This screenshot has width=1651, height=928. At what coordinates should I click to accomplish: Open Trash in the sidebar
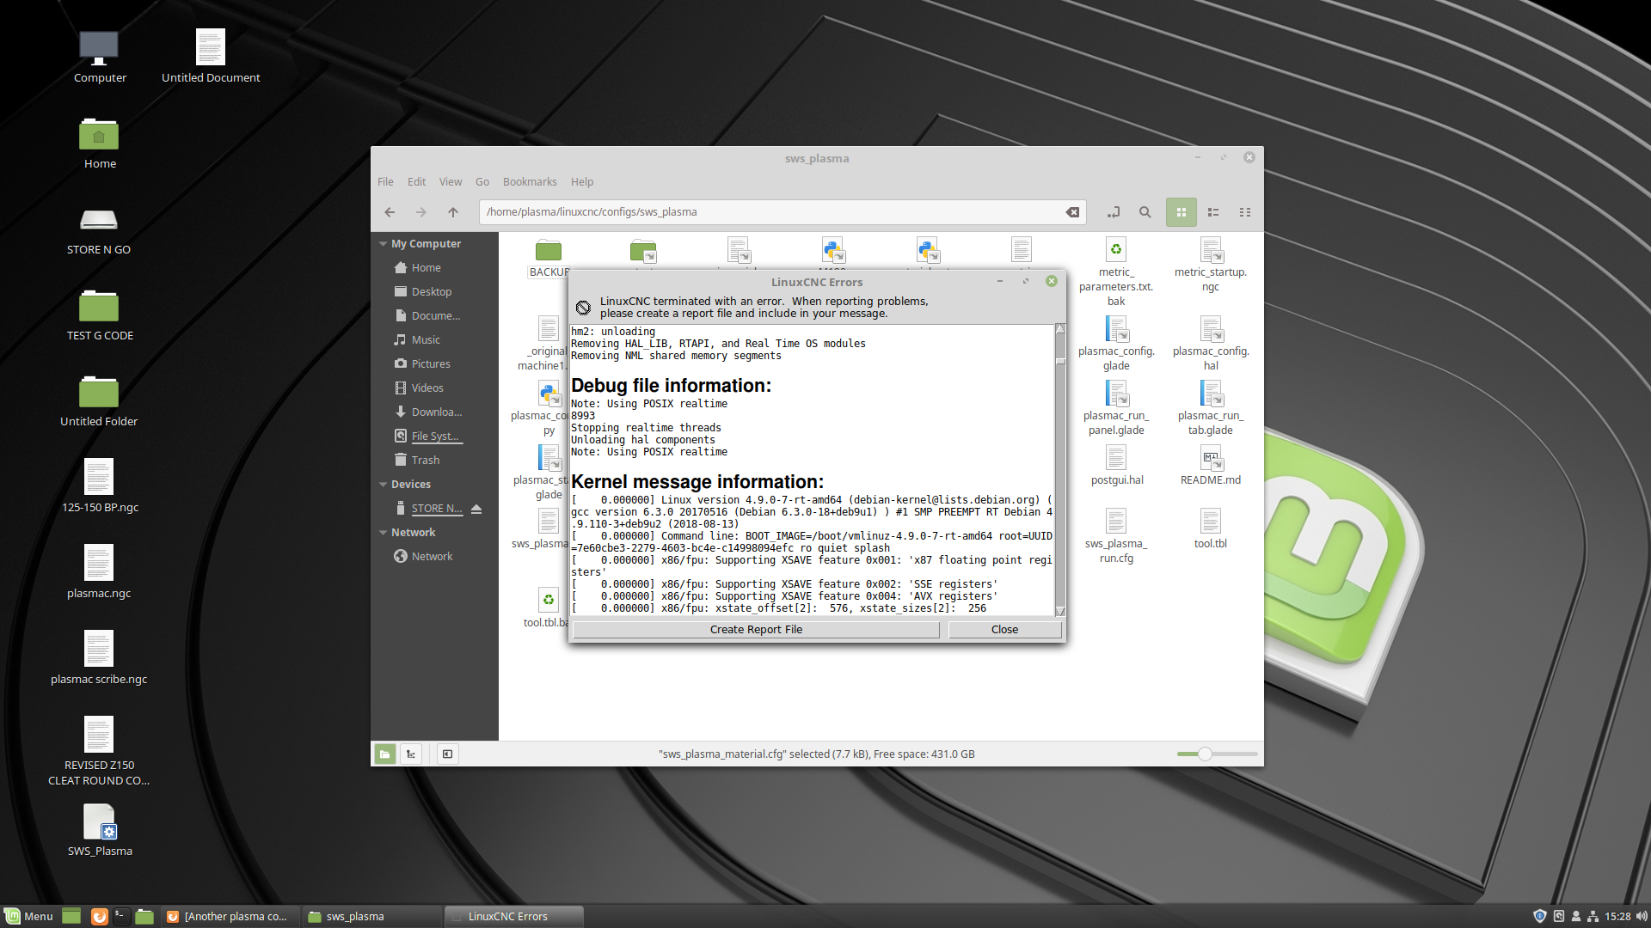tap(425, 461)
